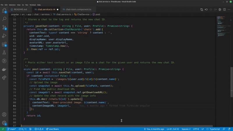Close the unsaved chat.service.ts tab dot

click(x=57, y=10)
